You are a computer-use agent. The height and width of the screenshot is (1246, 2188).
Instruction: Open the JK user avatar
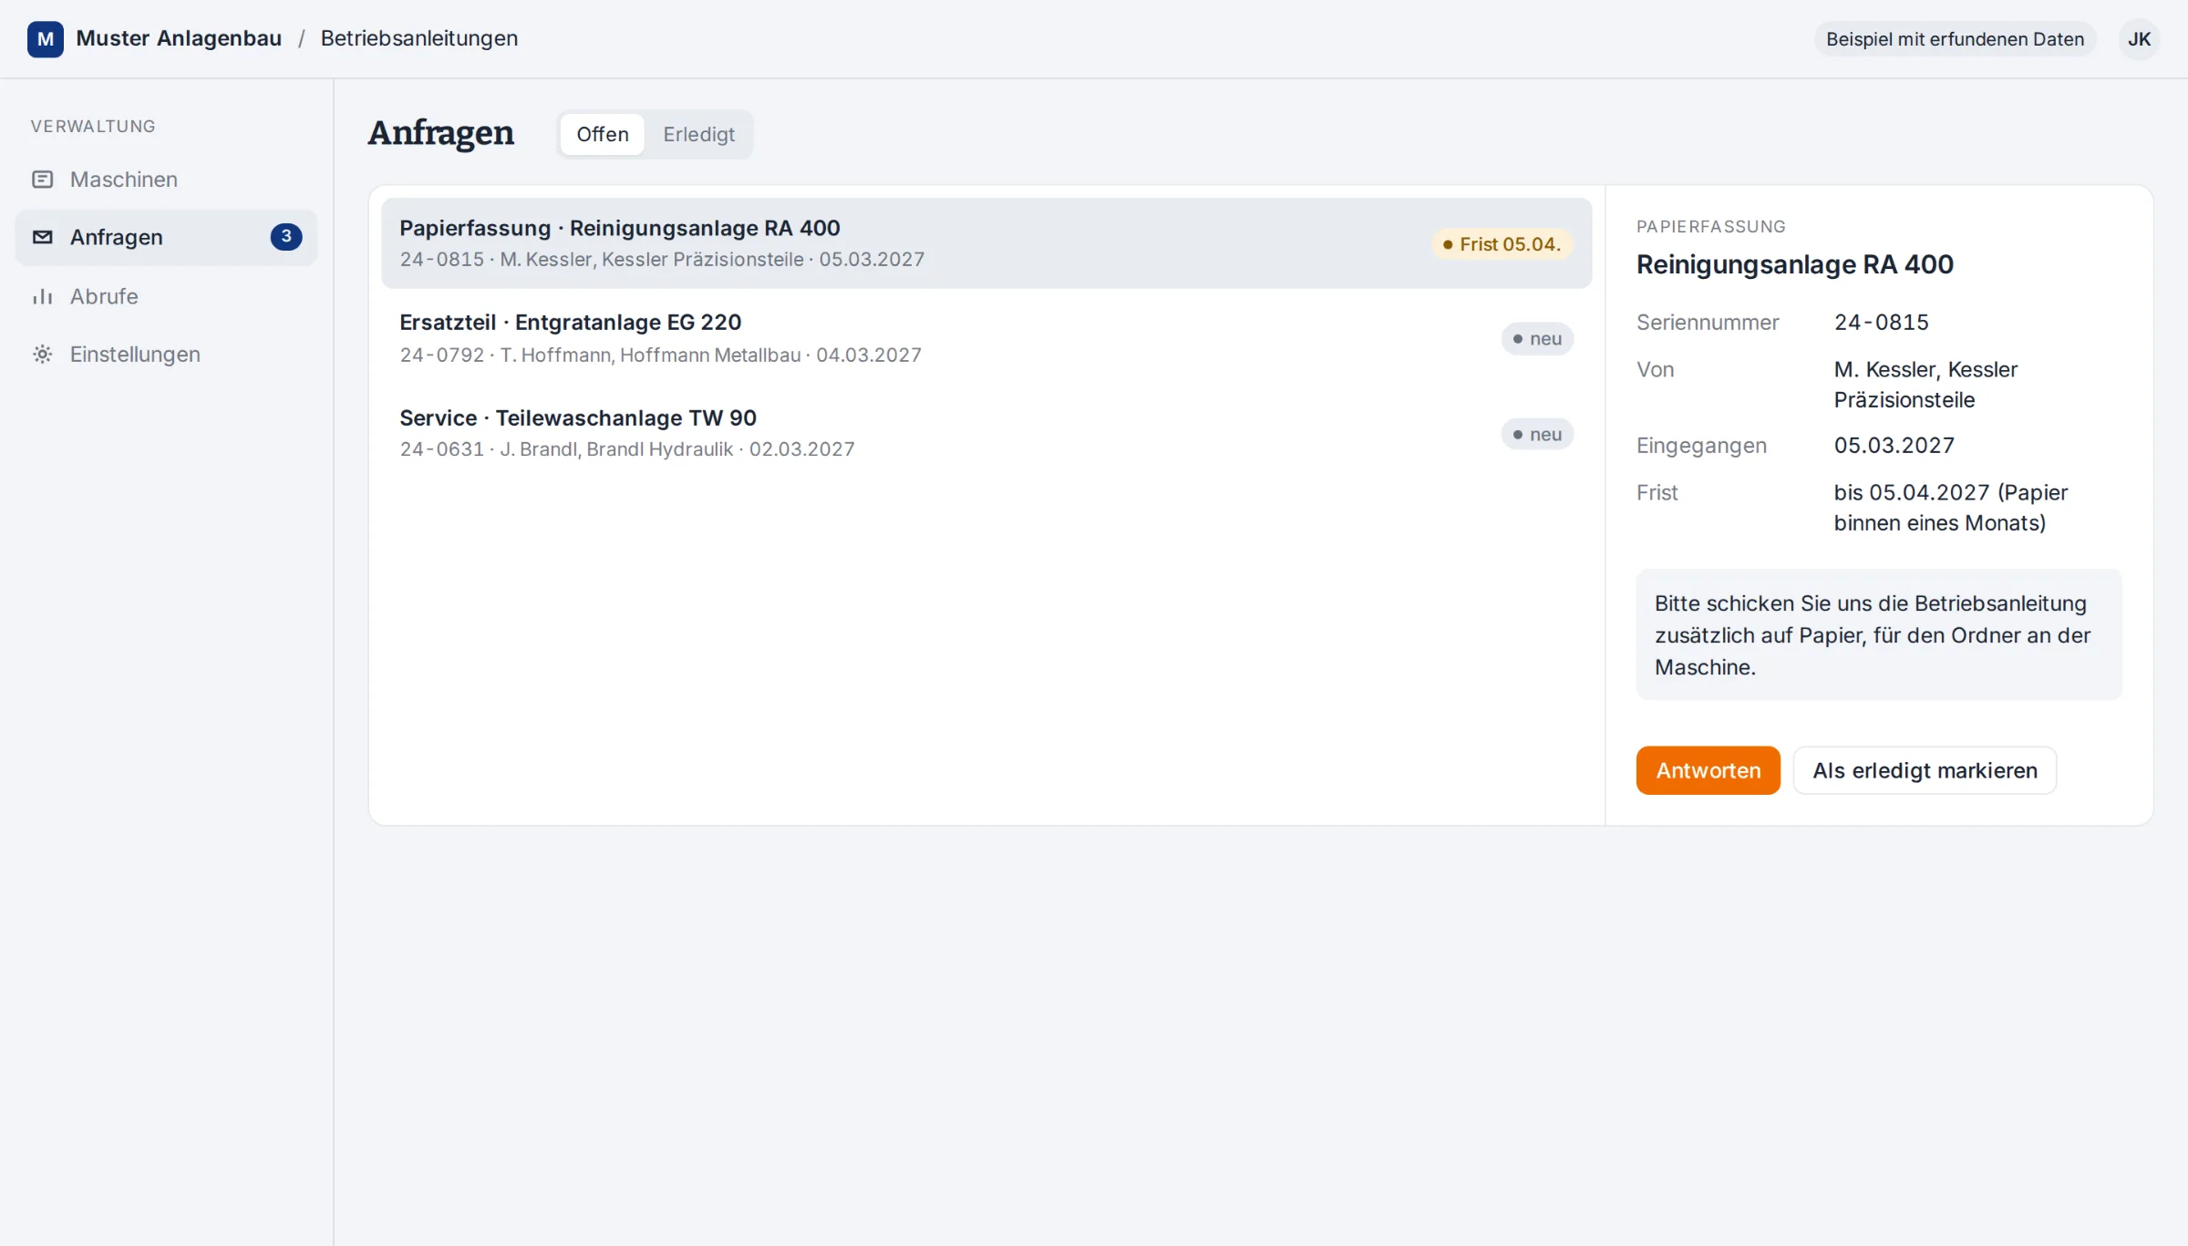[2139, 39]
